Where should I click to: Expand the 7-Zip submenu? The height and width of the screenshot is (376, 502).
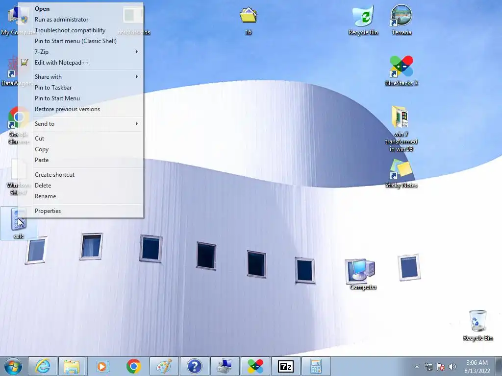81,52
